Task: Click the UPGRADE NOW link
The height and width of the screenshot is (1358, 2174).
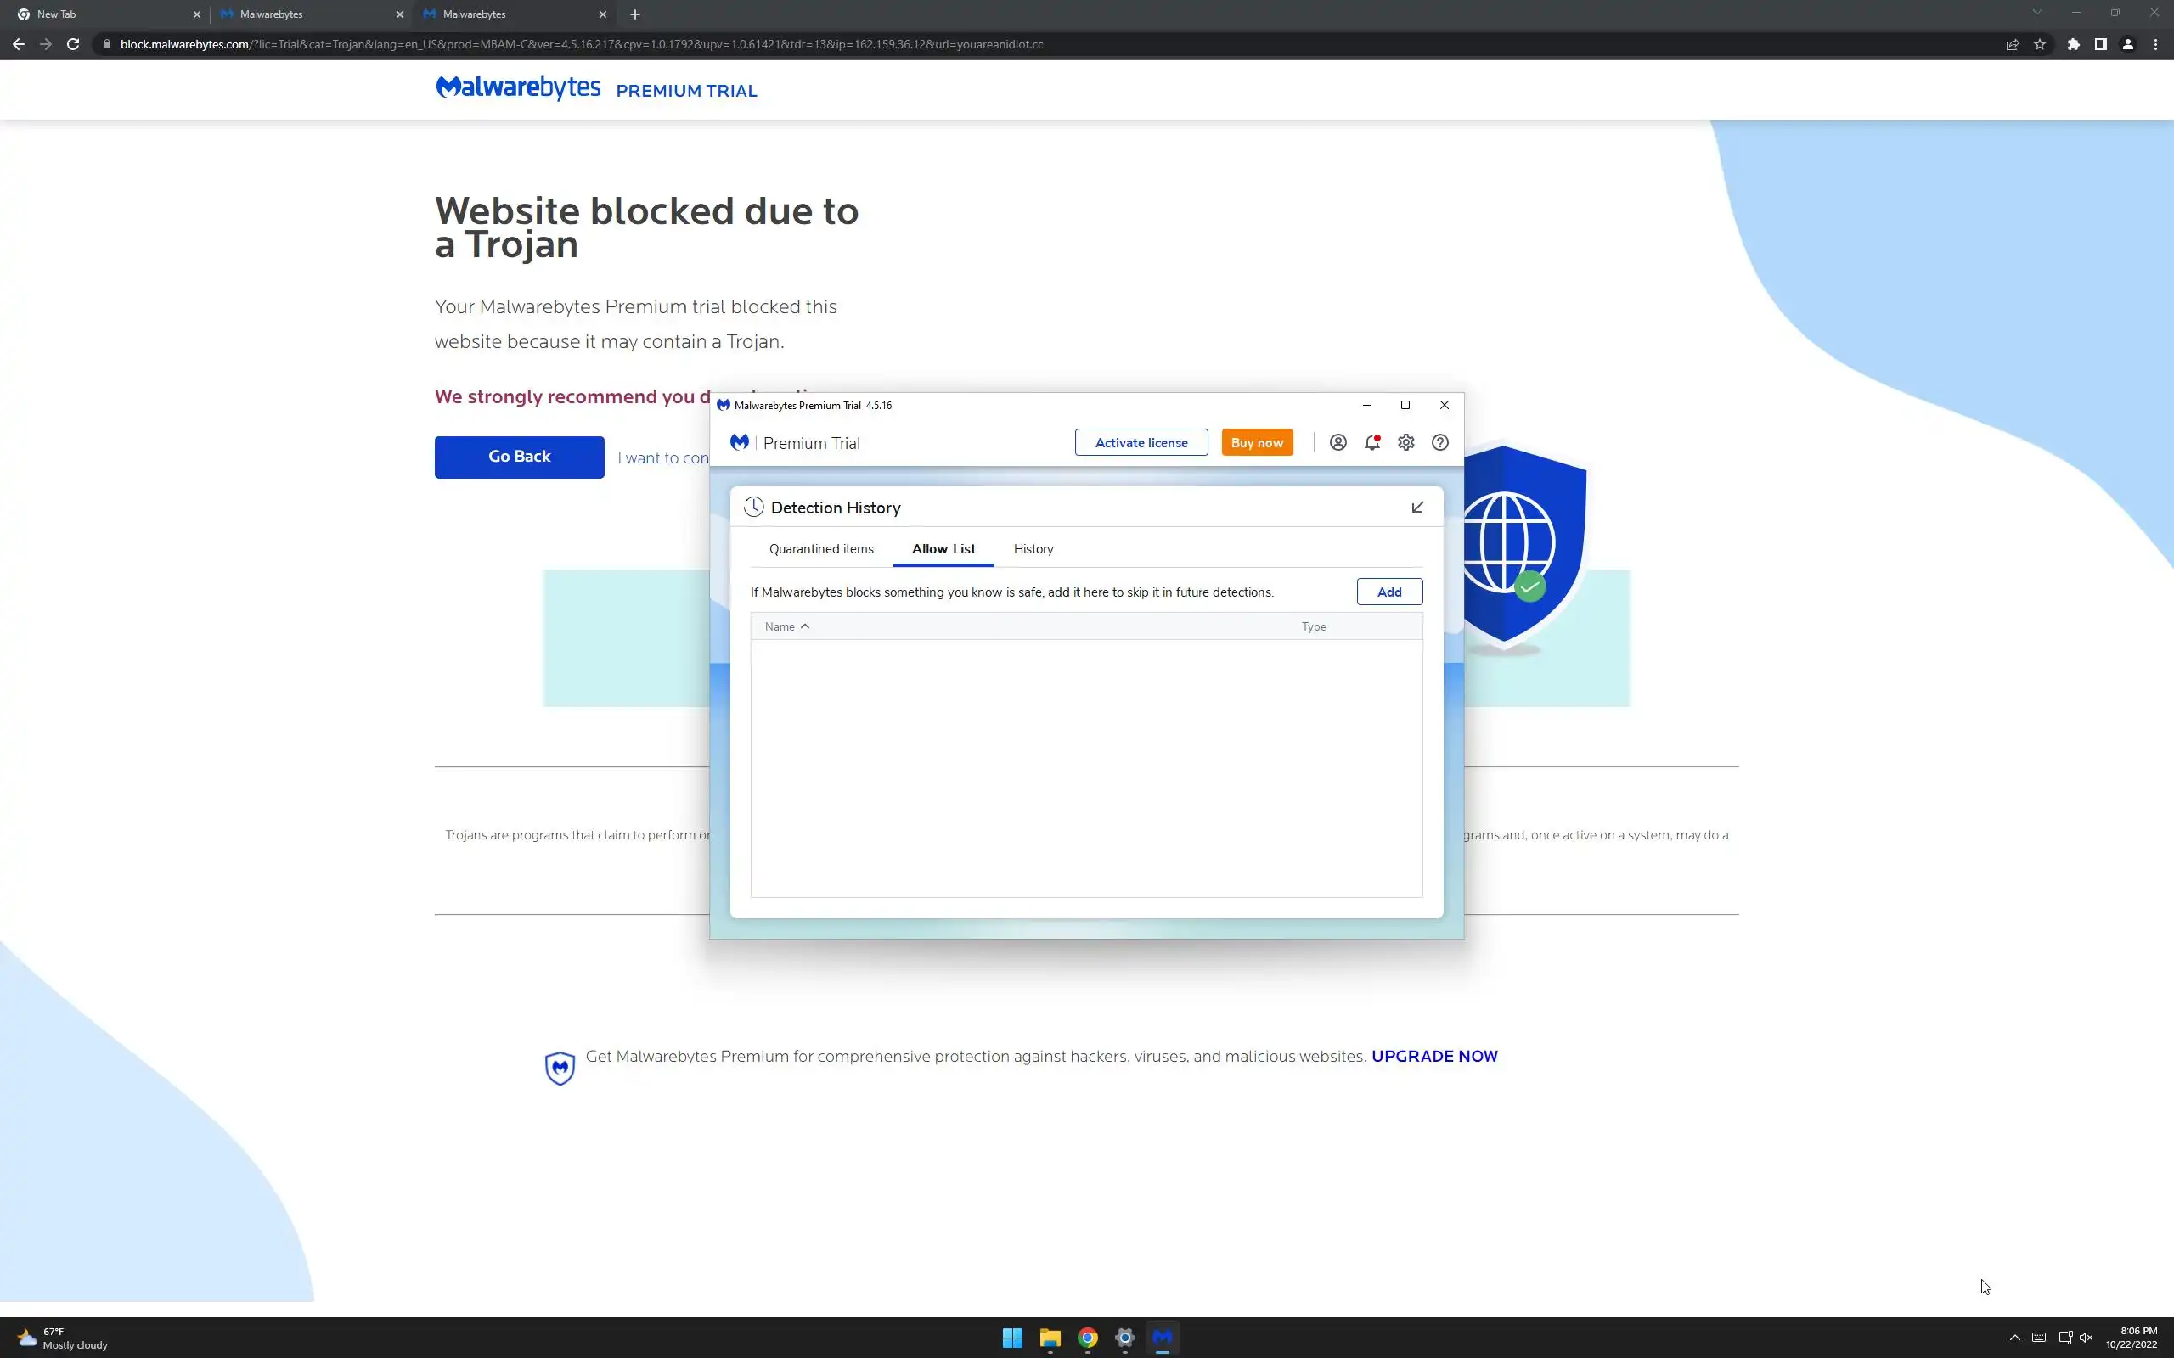Action: tap(1433, 1056)
